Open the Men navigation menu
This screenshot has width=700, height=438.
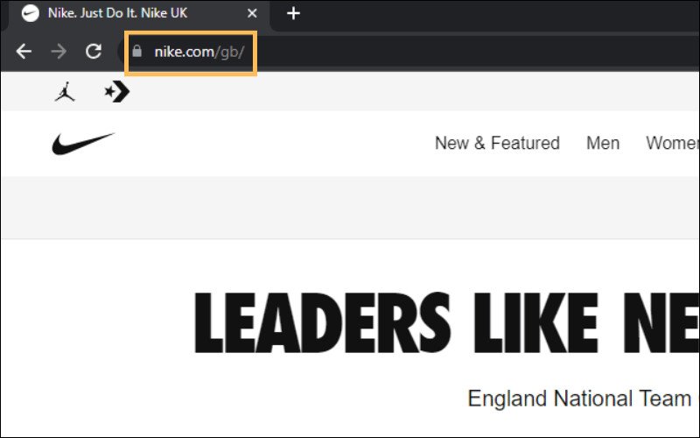click(603, 144)
